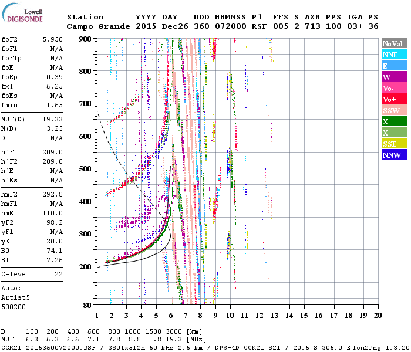Click the AXN value 713
411x352 pixels.
(x=312, y=26)
